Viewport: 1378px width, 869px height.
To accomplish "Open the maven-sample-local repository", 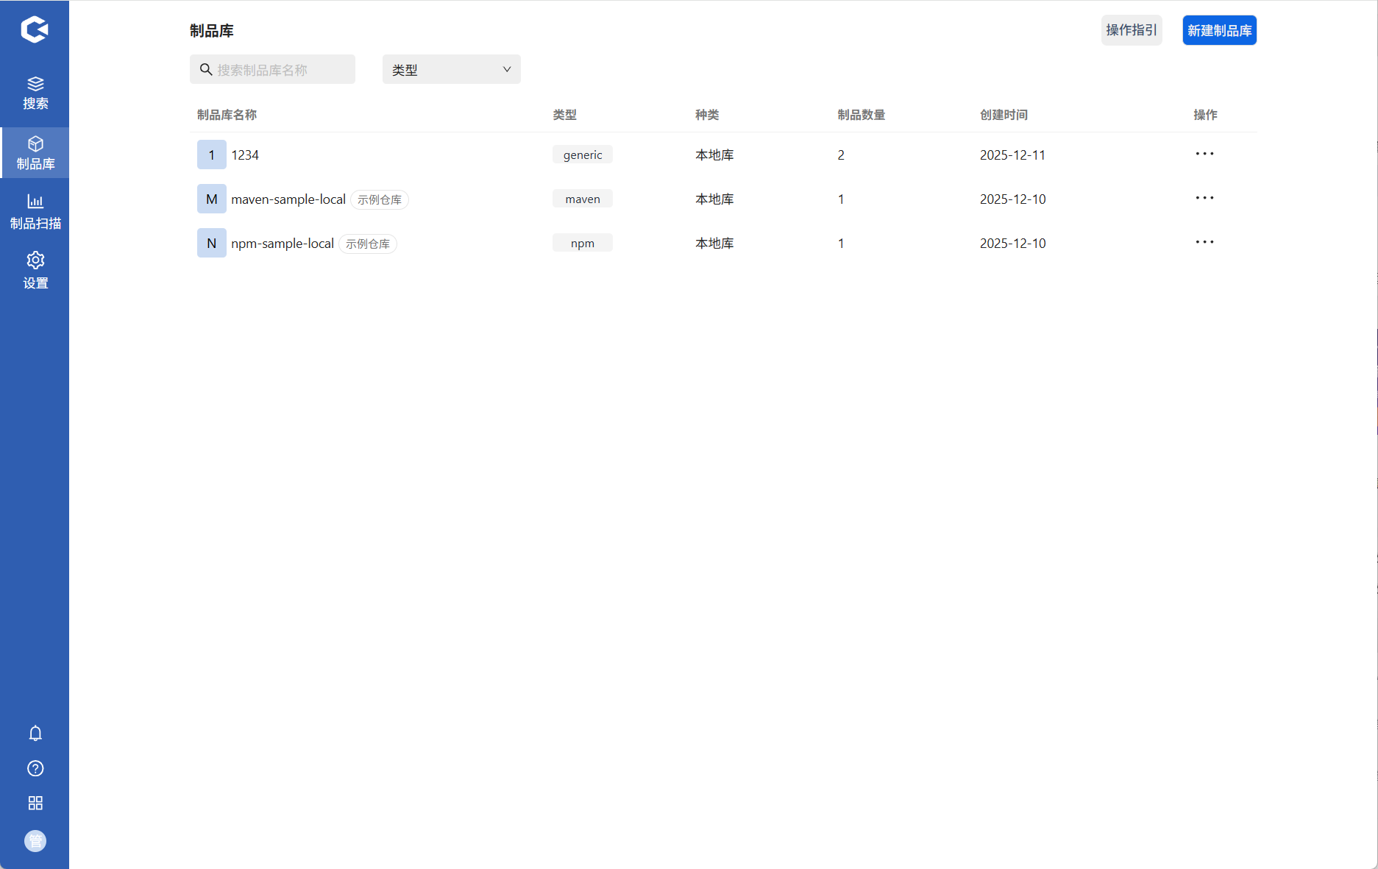I will tap(288, 199).
